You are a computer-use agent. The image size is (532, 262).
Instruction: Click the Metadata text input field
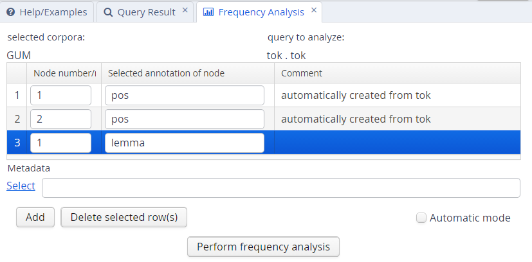pyautogui.click(x=280, y=188)
